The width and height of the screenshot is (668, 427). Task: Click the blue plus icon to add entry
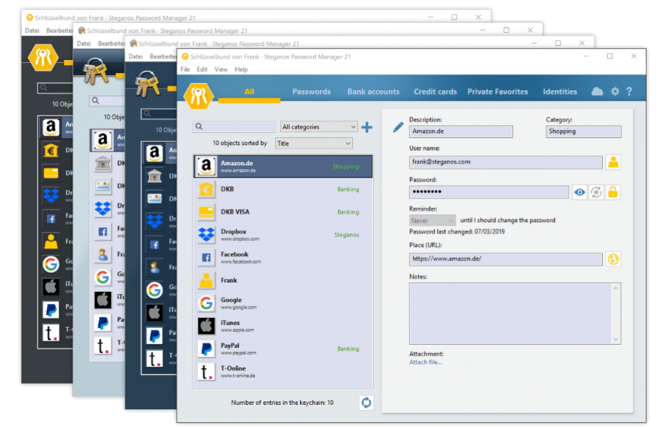pos(367,127)
